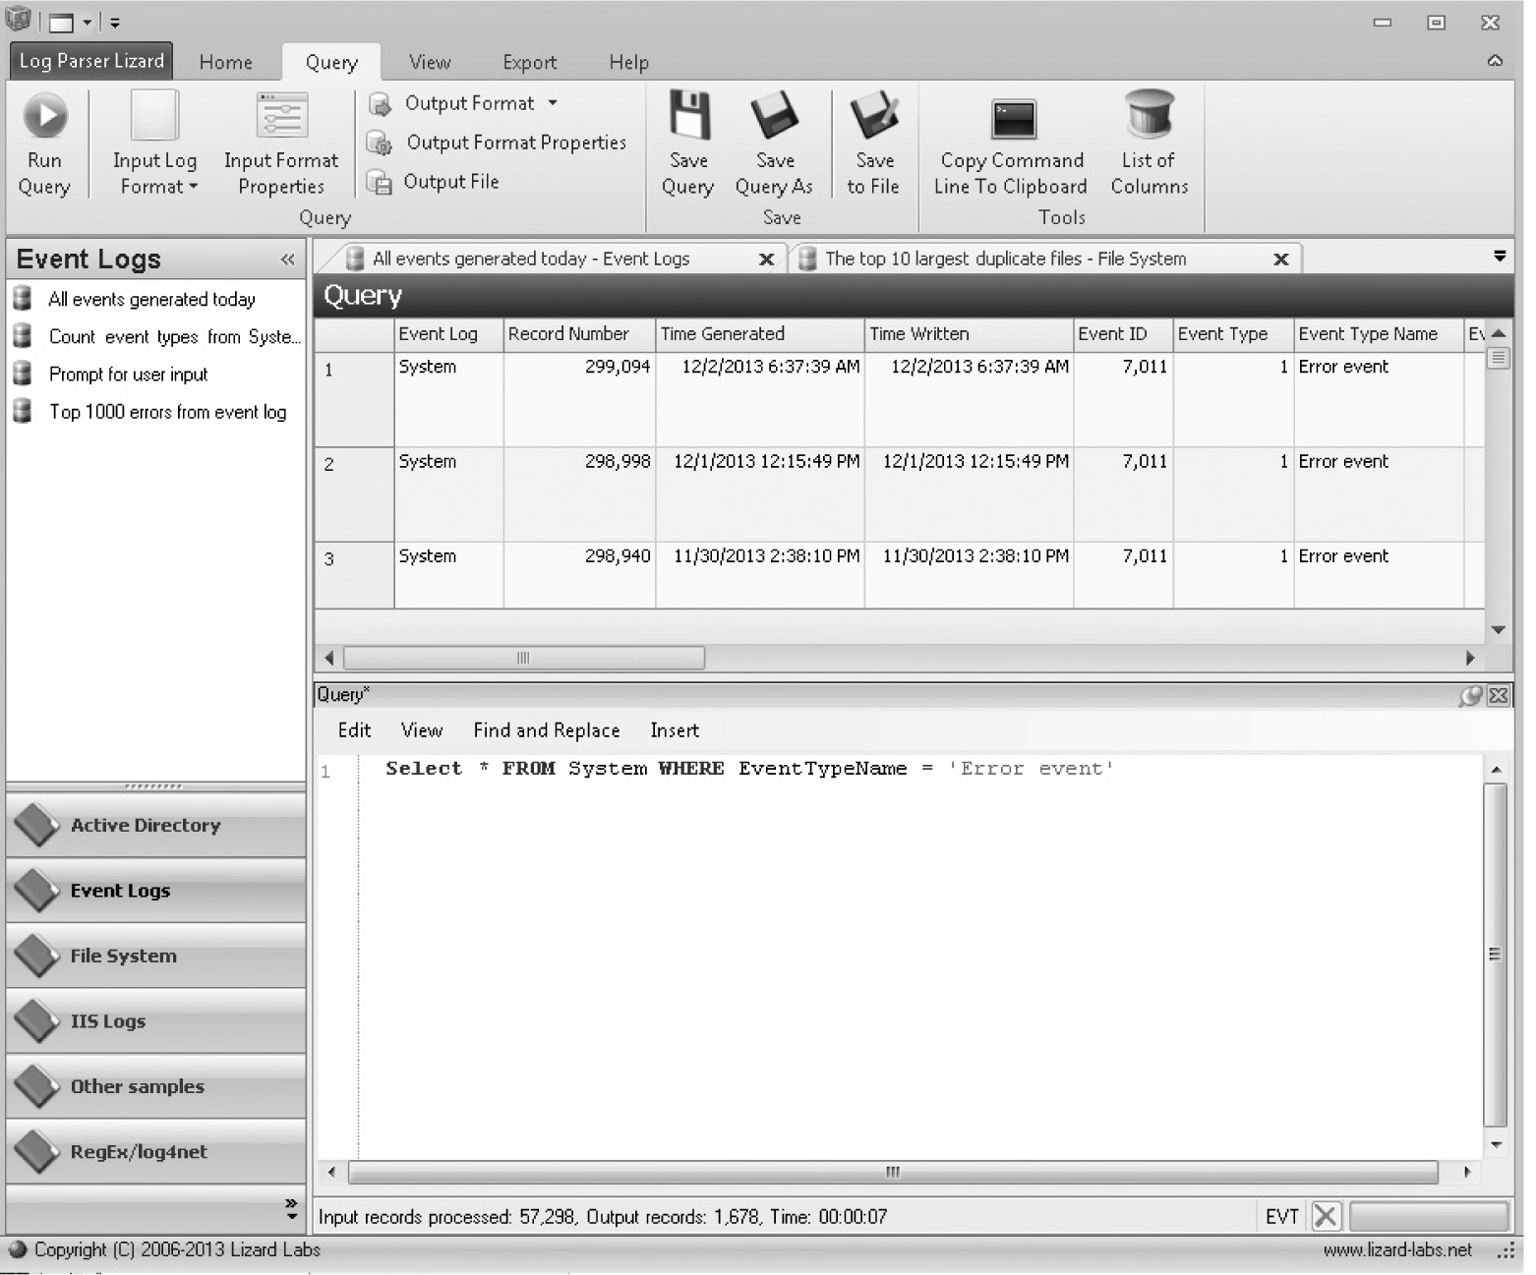Click the Save Query floppy icon
This screenshot has height=1275, width=1536.
[x=689, y=115]
